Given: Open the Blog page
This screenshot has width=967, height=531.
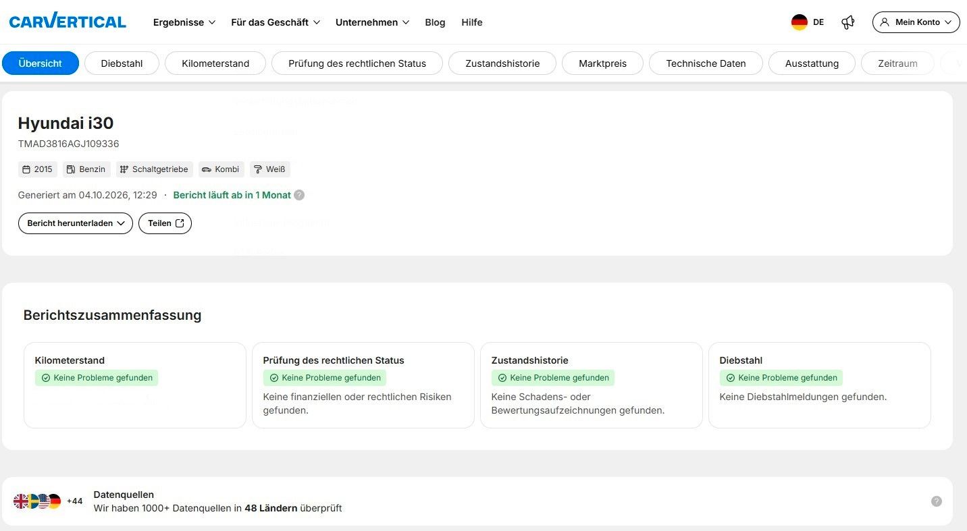Looking at the screenshot, I should (x=435, y=22).
